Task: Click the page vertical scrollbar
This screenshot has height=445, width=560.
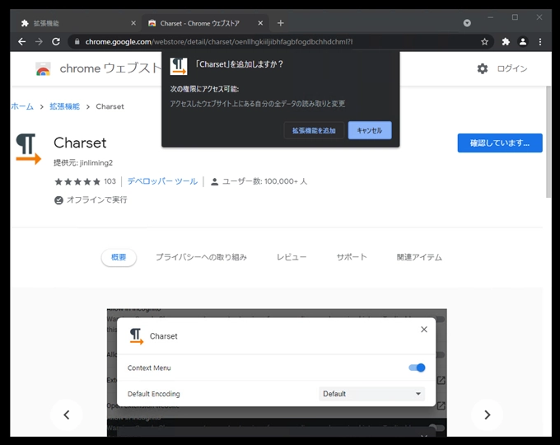Action: [548, 141]
